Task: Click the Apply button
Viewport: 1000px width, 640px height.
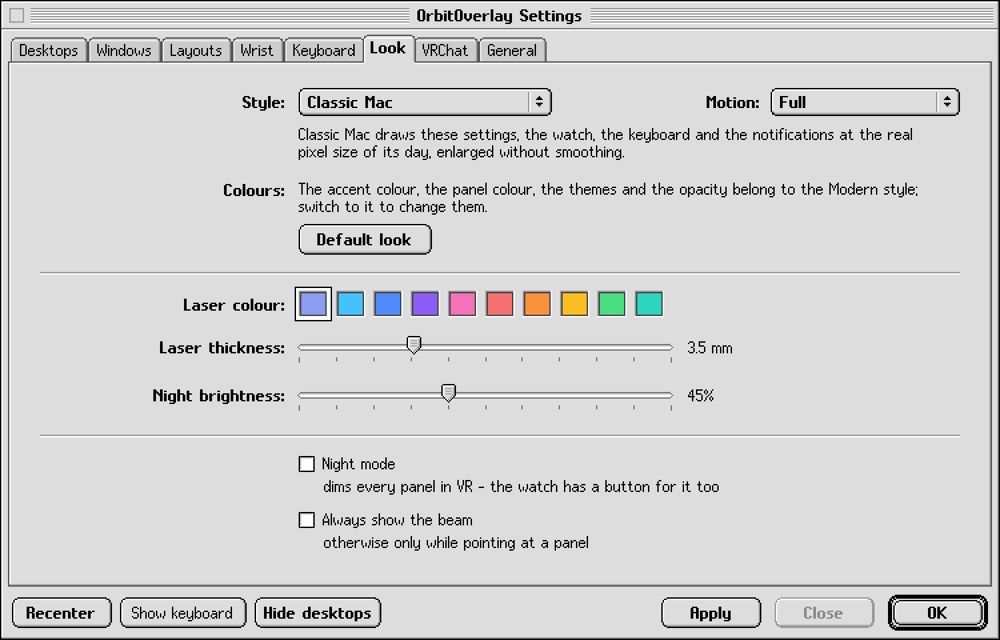Action: (711, 613)
